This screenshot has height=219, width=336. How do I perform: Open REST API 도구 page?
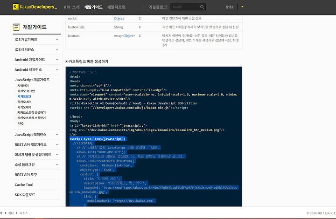(x=26, y=175)
